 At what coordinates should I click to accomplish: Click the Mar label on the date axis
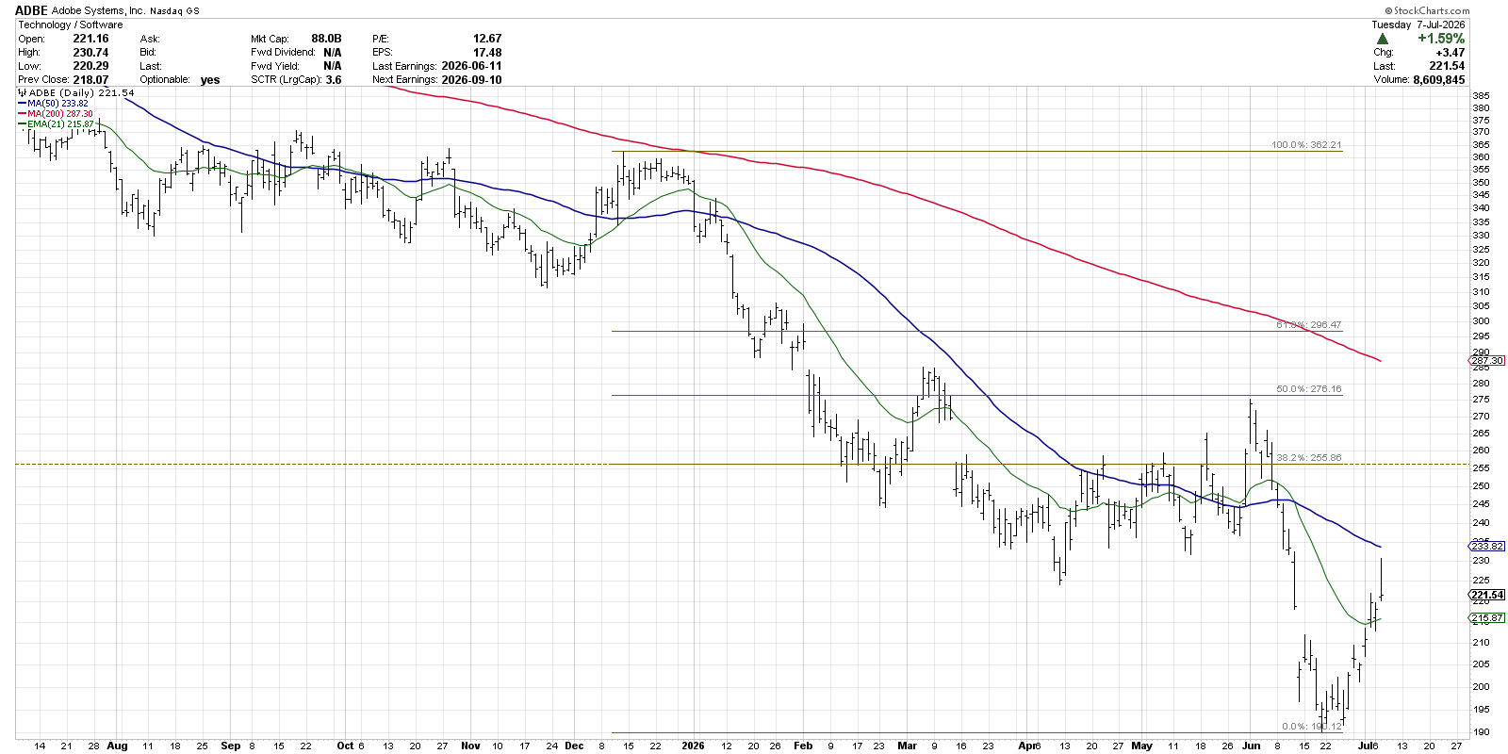pos(907,746)
